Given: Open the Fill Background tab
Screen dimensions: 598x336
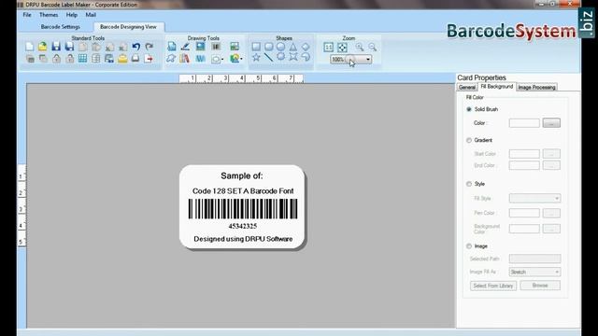Looking at the screenshot, I should tap(497, 87).
